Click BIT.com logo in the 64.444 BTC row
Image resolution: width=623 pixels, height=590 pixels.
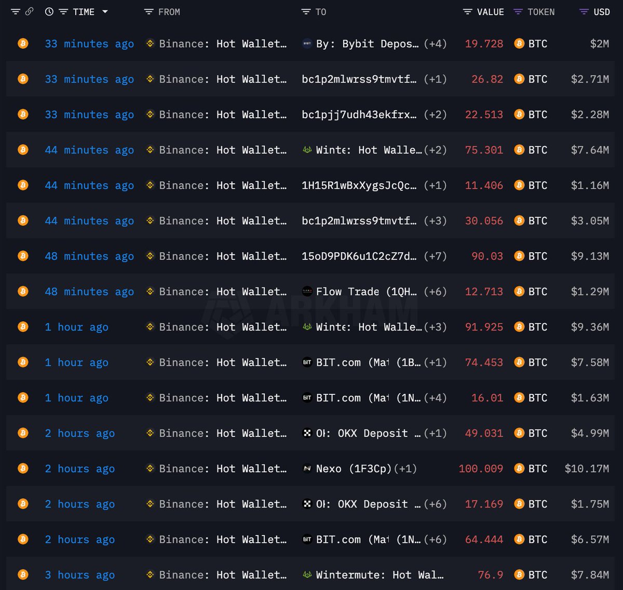pos(307,539)
